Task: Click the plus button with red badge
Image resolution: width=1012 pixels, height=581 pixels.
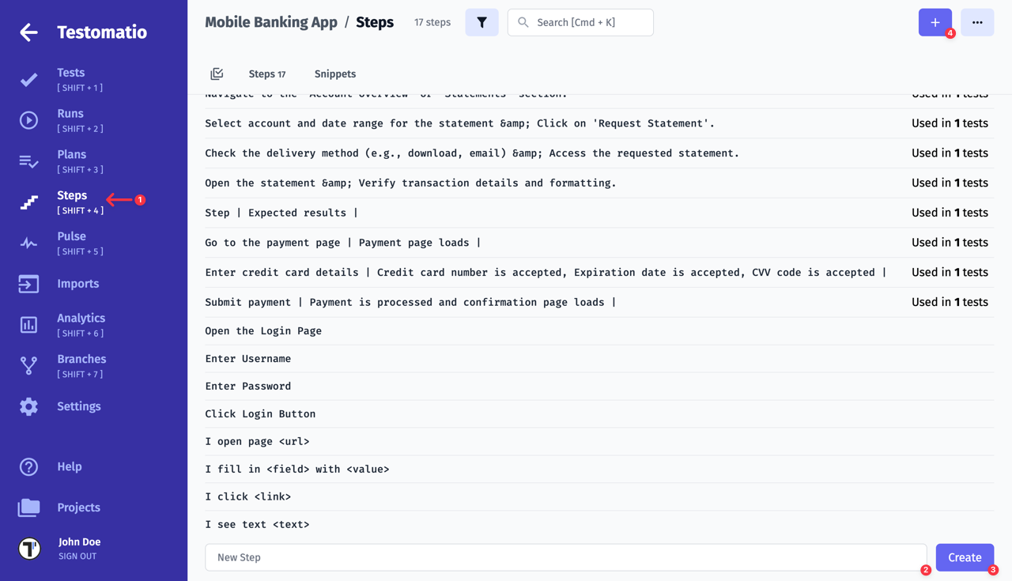Action: coord(935,22)
